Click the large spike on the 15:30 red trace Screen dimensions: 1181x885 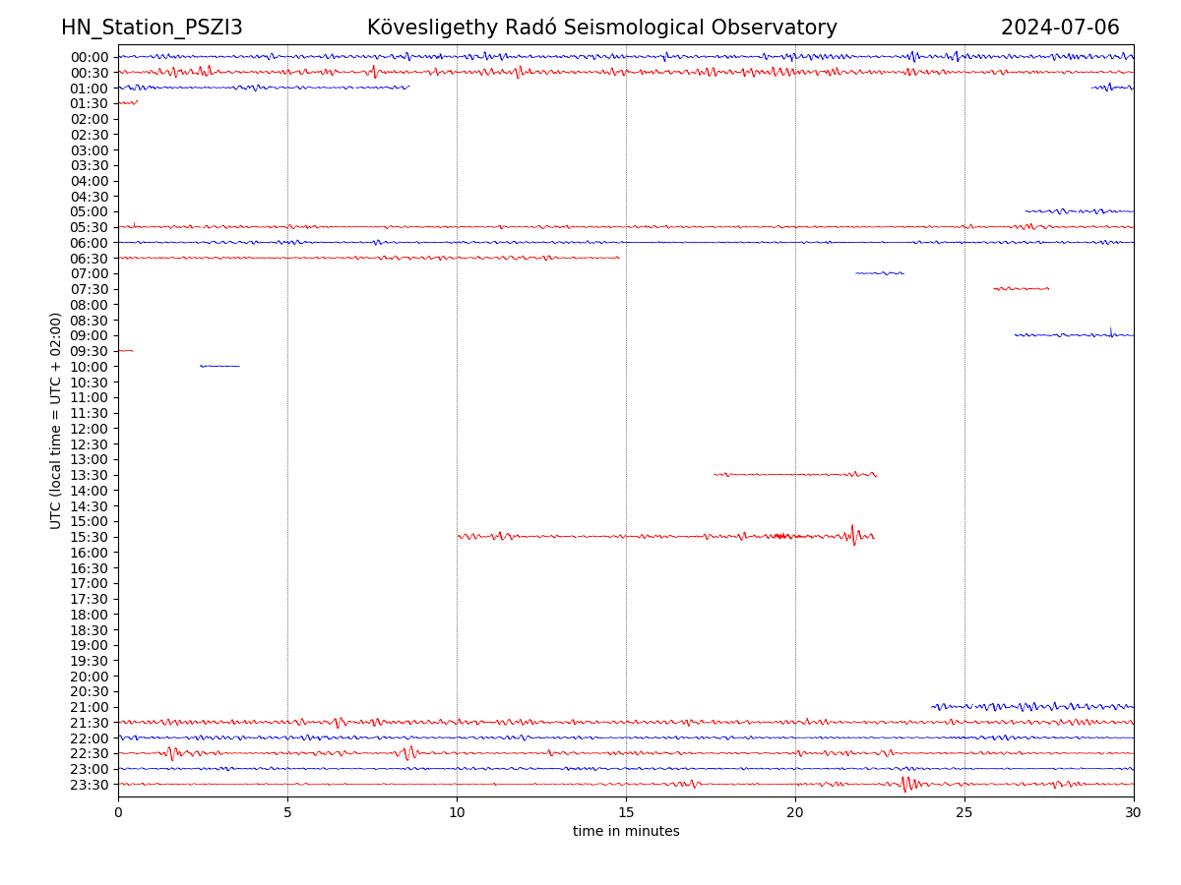click(853, 535)
